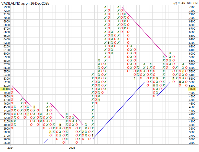Click month marker 2 at the 3800 level

click(x=83, y=132)
